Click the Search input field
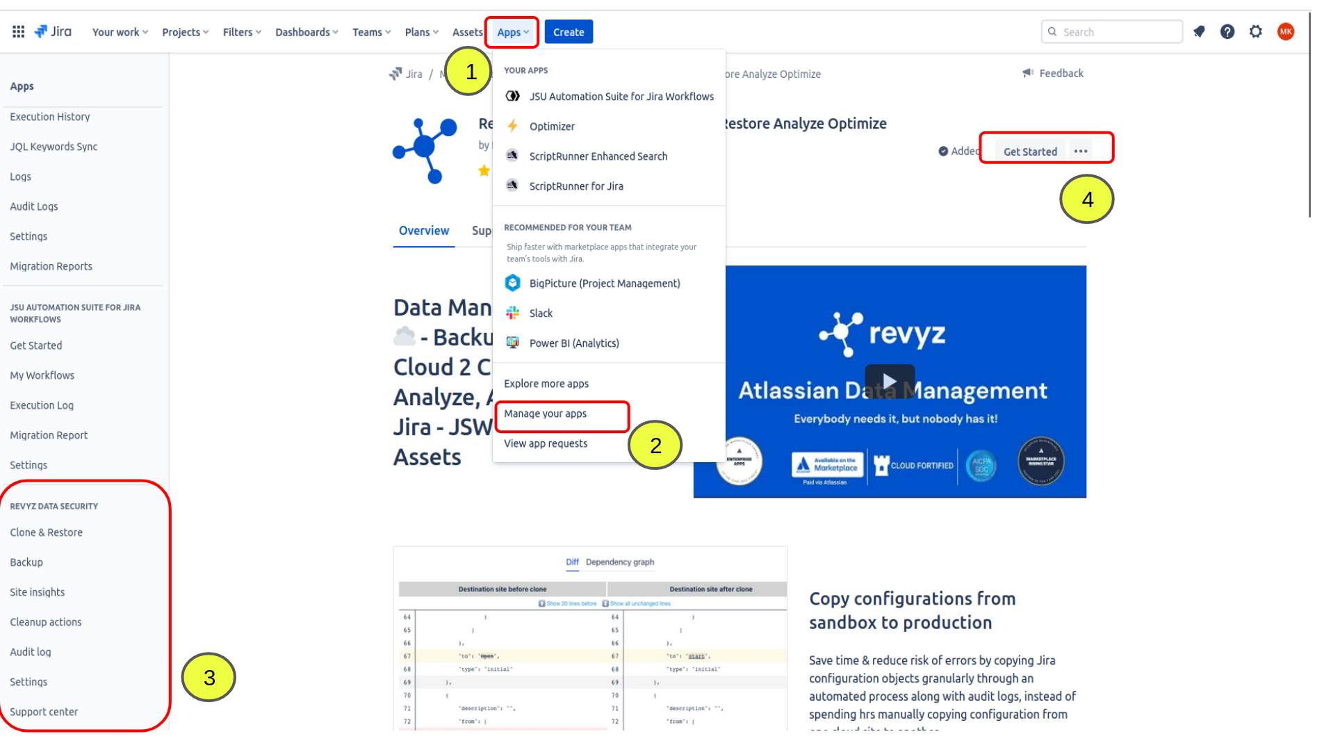The height and width of the screenshot is (743, 1331). [1117, 33]
